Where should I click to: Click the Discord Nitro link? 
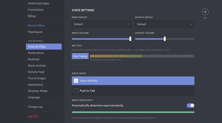pyautogui.click(x=36, y=25)
